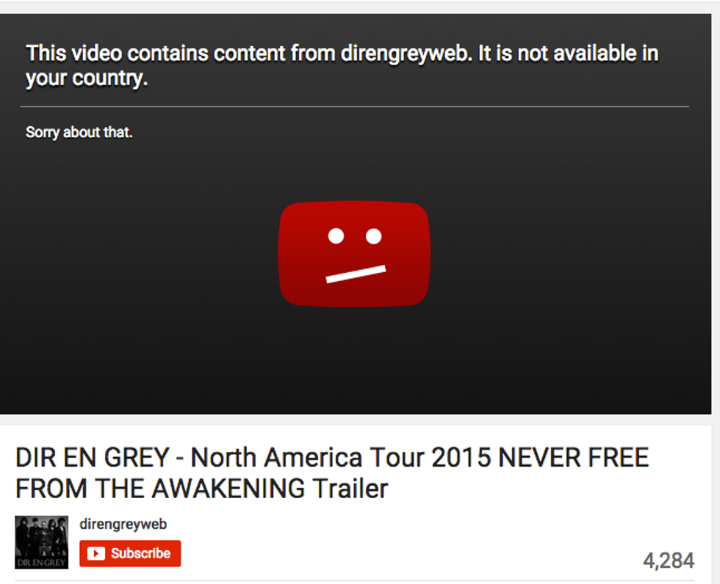Click the divider line below the error message
Image resolution: width=720 pixels, height=584 pixels.
tap(354, 106)
